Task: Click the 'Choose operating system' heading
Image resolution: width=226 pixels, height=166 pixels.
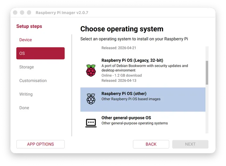Action: (x=122, y=29)
